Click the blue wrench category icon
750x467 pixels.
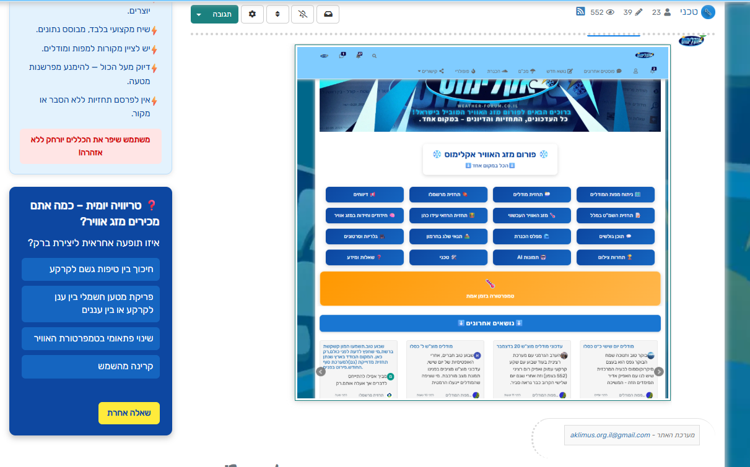click(x=708, y=12)
